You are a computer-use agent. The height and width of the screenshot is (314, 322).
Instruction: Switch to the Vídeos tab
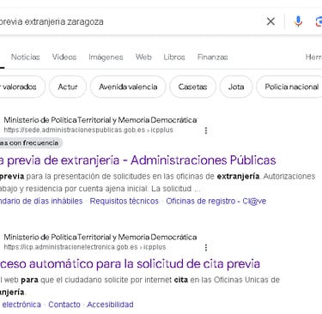(x=64, y=57)
